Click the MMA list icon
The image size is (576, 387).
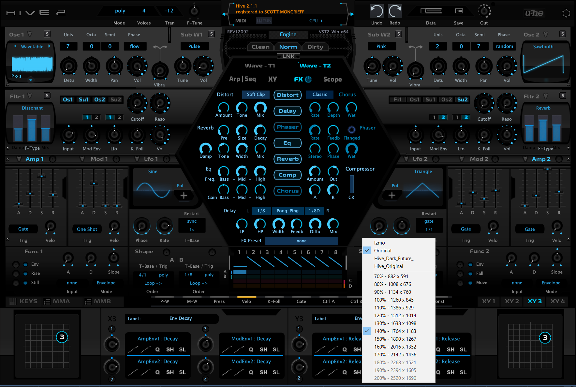point(47,302)
